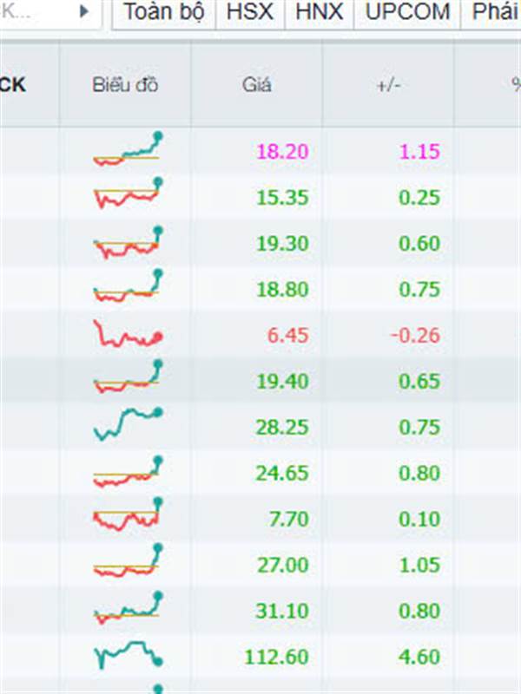Click the -0.26 change value

click(416, 335)
